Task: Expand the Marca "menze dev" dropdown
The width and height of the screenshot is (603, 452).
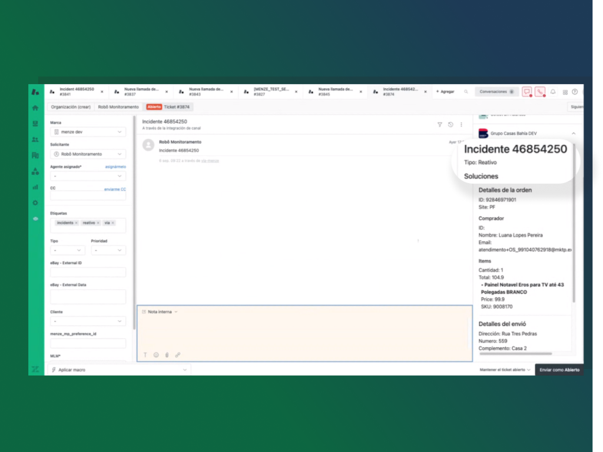Action: pyautogui.click(x=88, y=132)
